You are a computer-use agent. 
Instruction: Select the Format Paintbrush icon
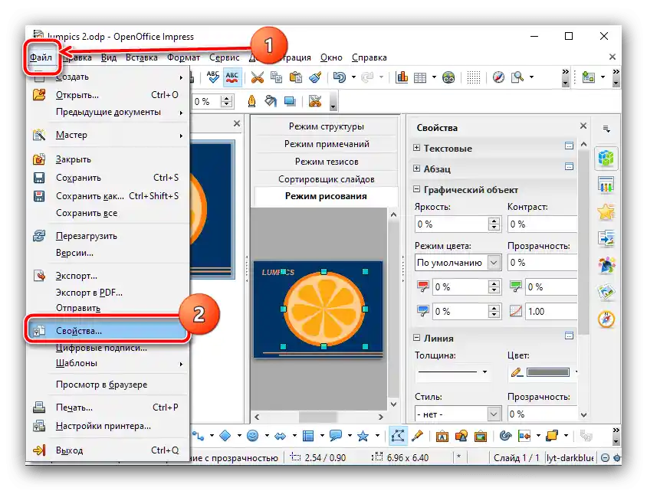(315, 77)
